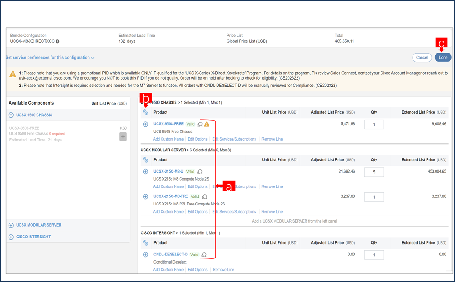Click the Qty field for UCSX-215C-M8-FRE
This screenshot has width=455, height=282.
tap(374, 197)
